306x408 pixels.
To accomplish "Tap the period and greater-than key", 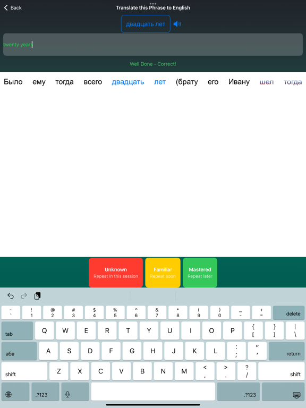I will 226,371.
